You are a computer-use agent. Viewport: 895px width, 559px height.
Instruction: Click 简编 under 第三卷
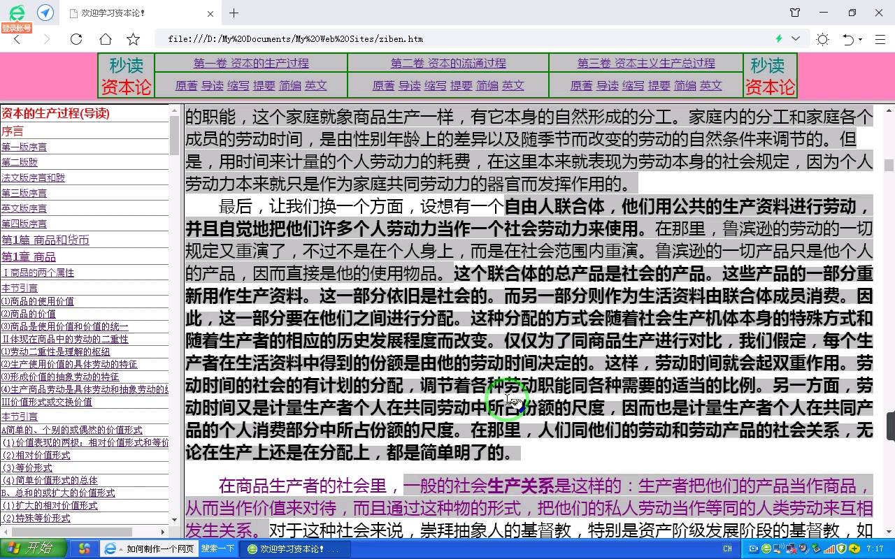(x=685, y=85)
